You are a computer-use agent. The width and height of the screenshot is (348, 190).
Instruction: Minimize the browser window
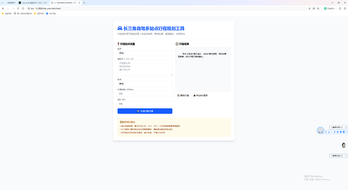(x=332, y=3)
